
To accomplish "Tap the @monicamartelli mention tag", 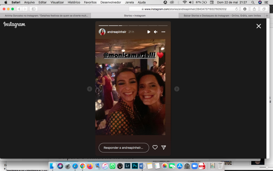I will [x=130, y=55].
